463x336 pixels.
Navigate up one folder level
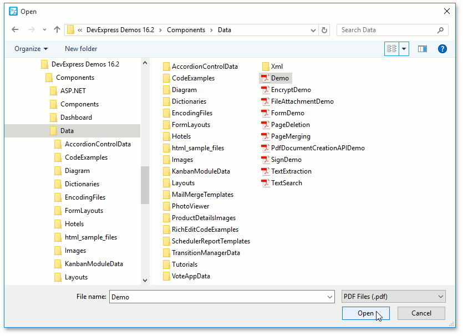coord(57,29)
